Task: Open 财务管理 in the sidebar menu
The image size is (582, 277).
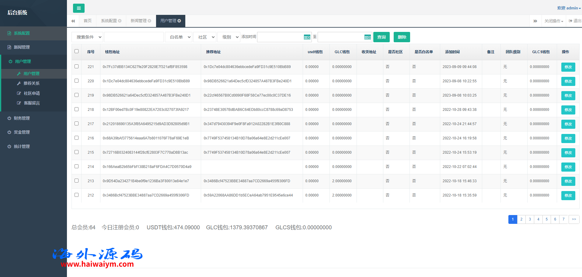Action: point(22,118)
